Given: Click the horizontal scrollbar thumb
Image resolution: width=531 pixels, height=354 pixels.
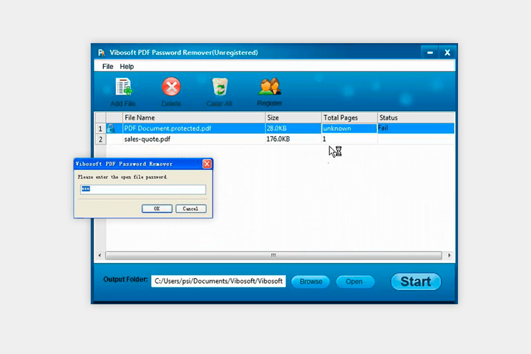Looking at the screenshot, I should (274, 256).
